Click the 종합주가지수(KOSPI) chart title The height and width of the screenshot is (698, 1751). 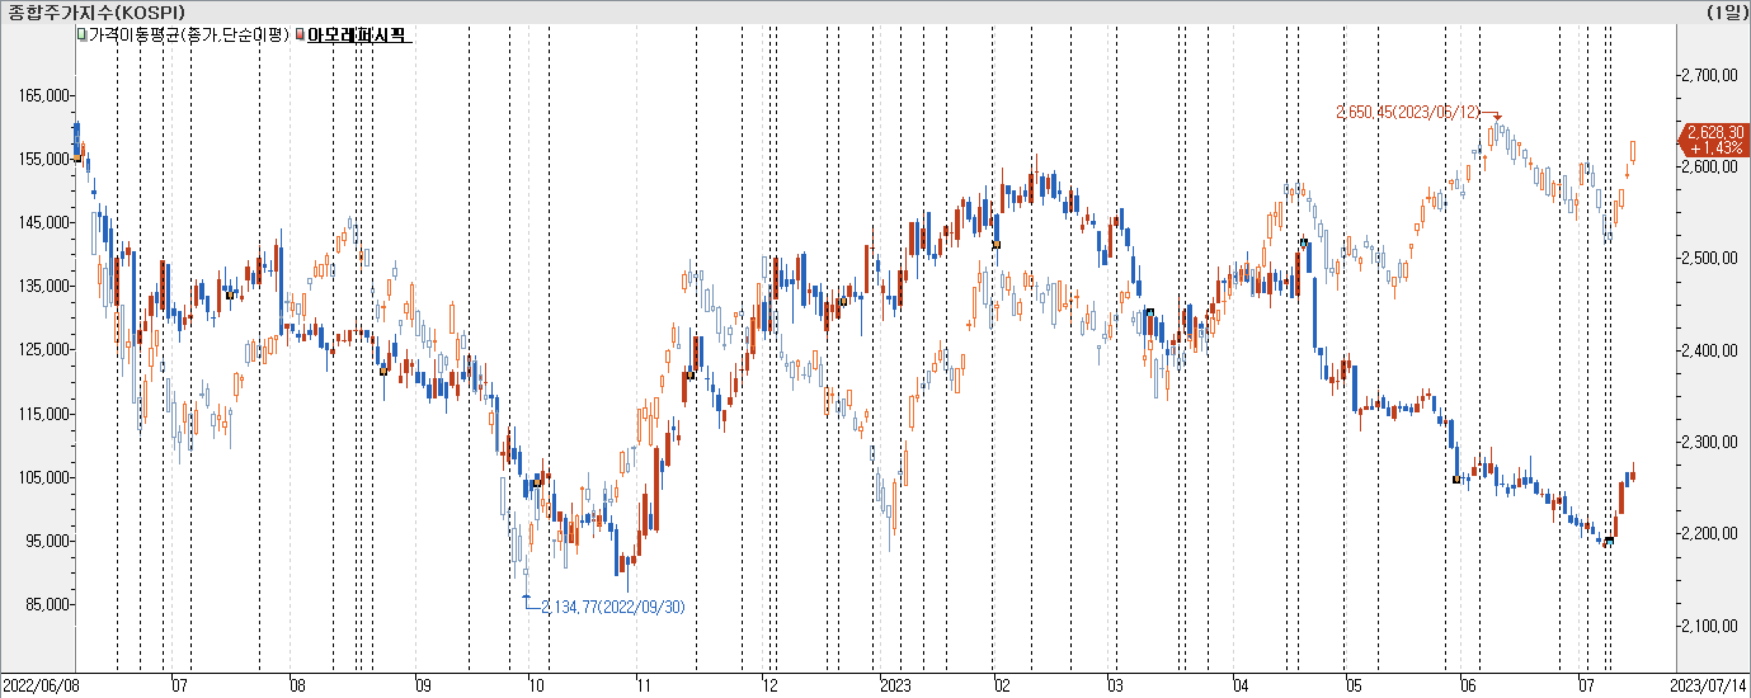point(97,12)
